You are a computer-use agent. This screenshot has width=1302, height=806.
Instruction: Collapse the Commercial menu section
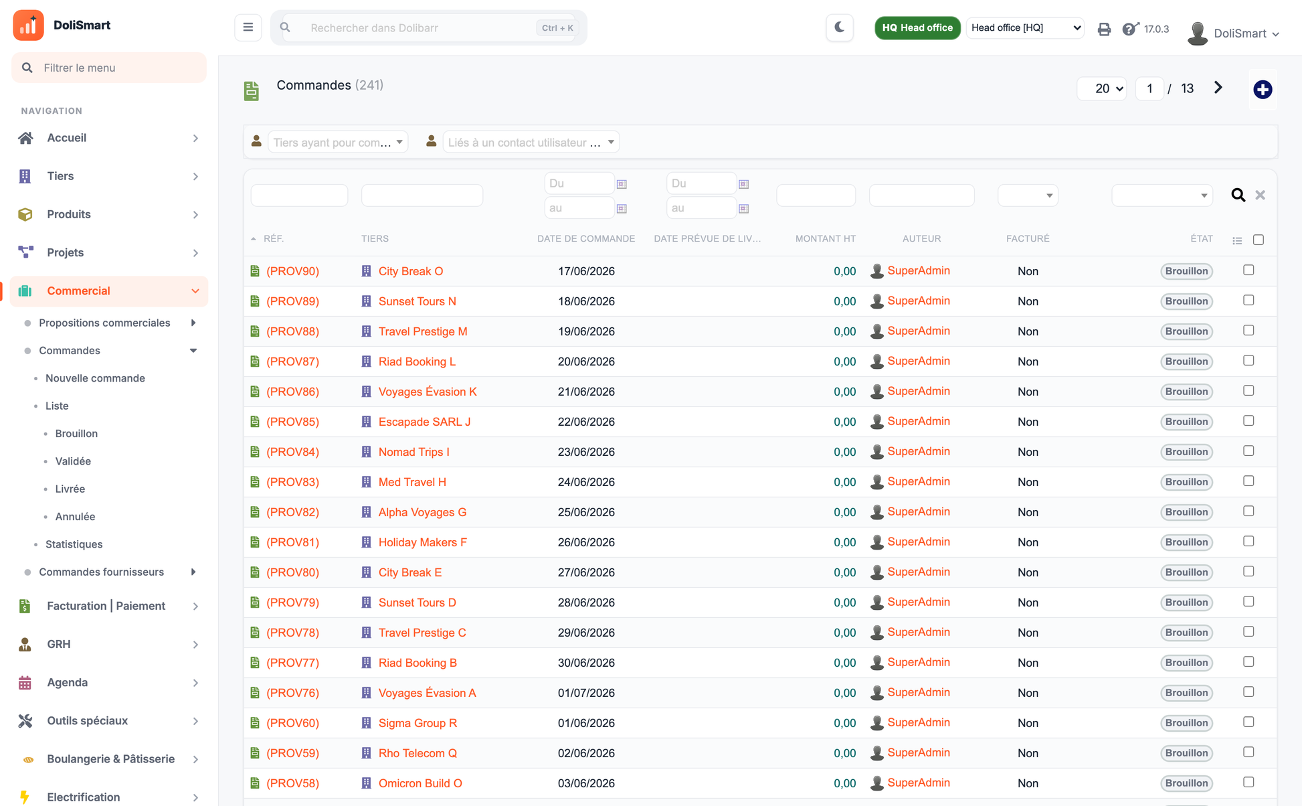click(x=109, y=291)
